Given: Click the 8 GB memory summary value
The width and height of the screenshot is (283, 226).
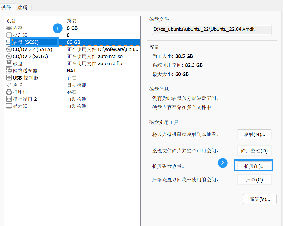Looking at the screenshot, I should (x=72, y=28).
